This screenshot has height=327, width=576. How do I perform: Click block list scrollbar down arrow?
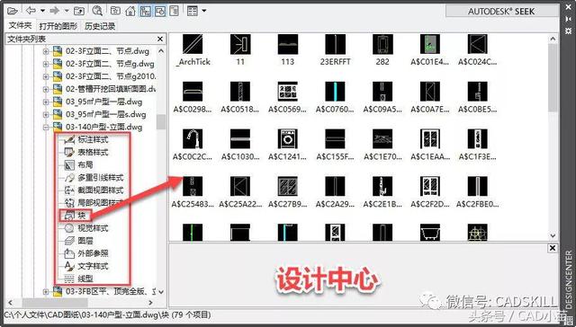[553, 235]
